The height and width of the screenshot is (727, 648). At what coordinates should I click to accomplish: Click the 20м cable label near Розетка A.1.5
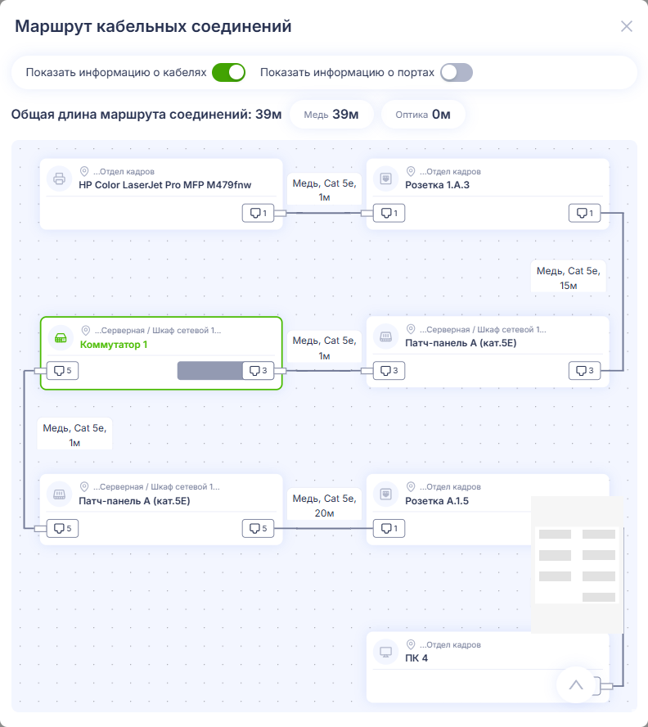(324, 505)
